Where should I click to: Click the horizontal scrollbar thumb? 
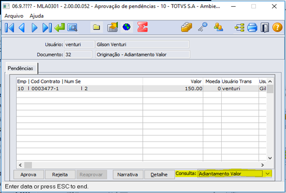28,165
